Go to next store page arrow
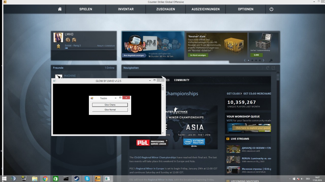325x182 pixels. [x=263, y=60]
